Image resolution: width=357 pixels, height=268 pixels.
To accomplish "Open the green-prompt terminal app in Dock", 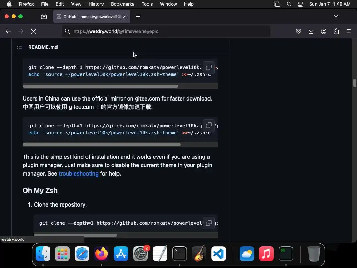I will point(286,254).
